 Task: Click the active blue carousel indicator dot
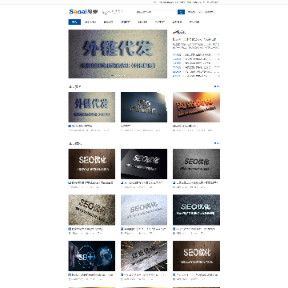113,75
